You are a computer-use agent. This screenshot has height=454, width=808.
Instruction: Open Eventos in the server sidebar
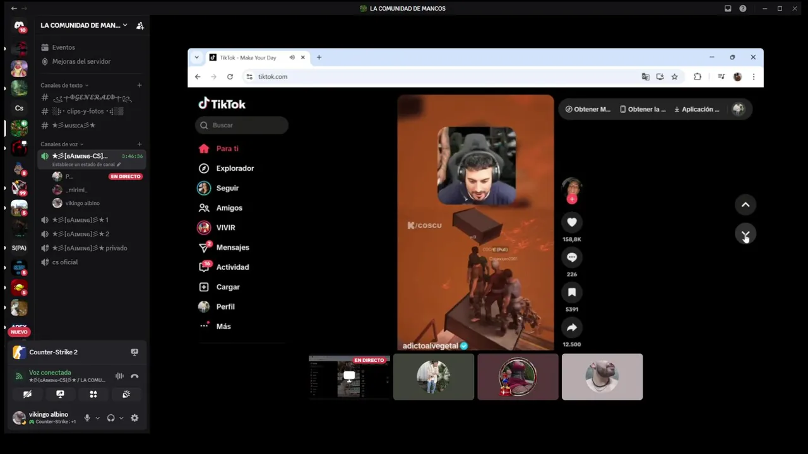(63, 47)
